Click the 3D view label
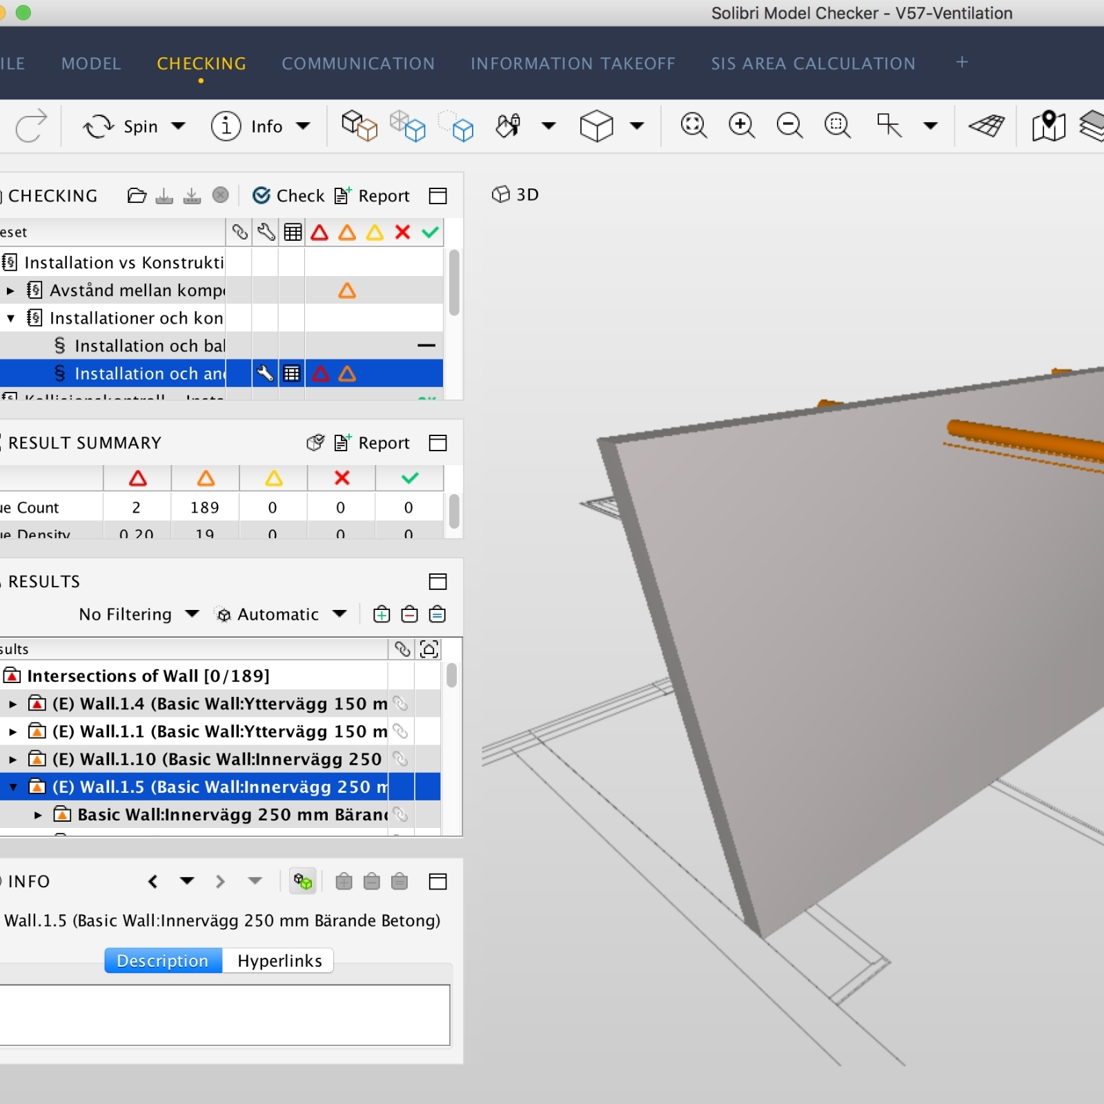 515,195
